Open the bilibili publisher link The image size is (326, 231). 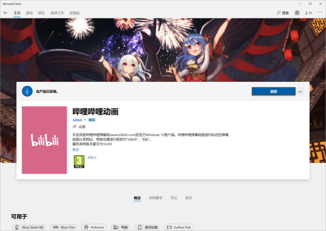tap(77, 120)
